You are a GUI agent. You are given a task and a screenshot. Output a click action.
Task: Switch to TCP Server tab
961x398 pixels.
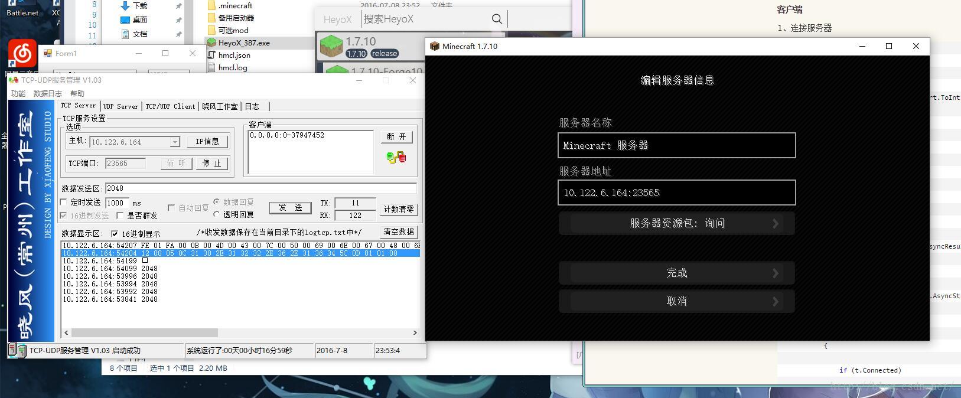coord(78,106)
